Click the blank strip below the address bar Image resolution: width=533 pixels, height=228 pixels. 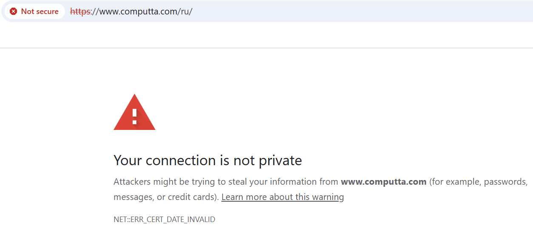click(x=266, y=35)
